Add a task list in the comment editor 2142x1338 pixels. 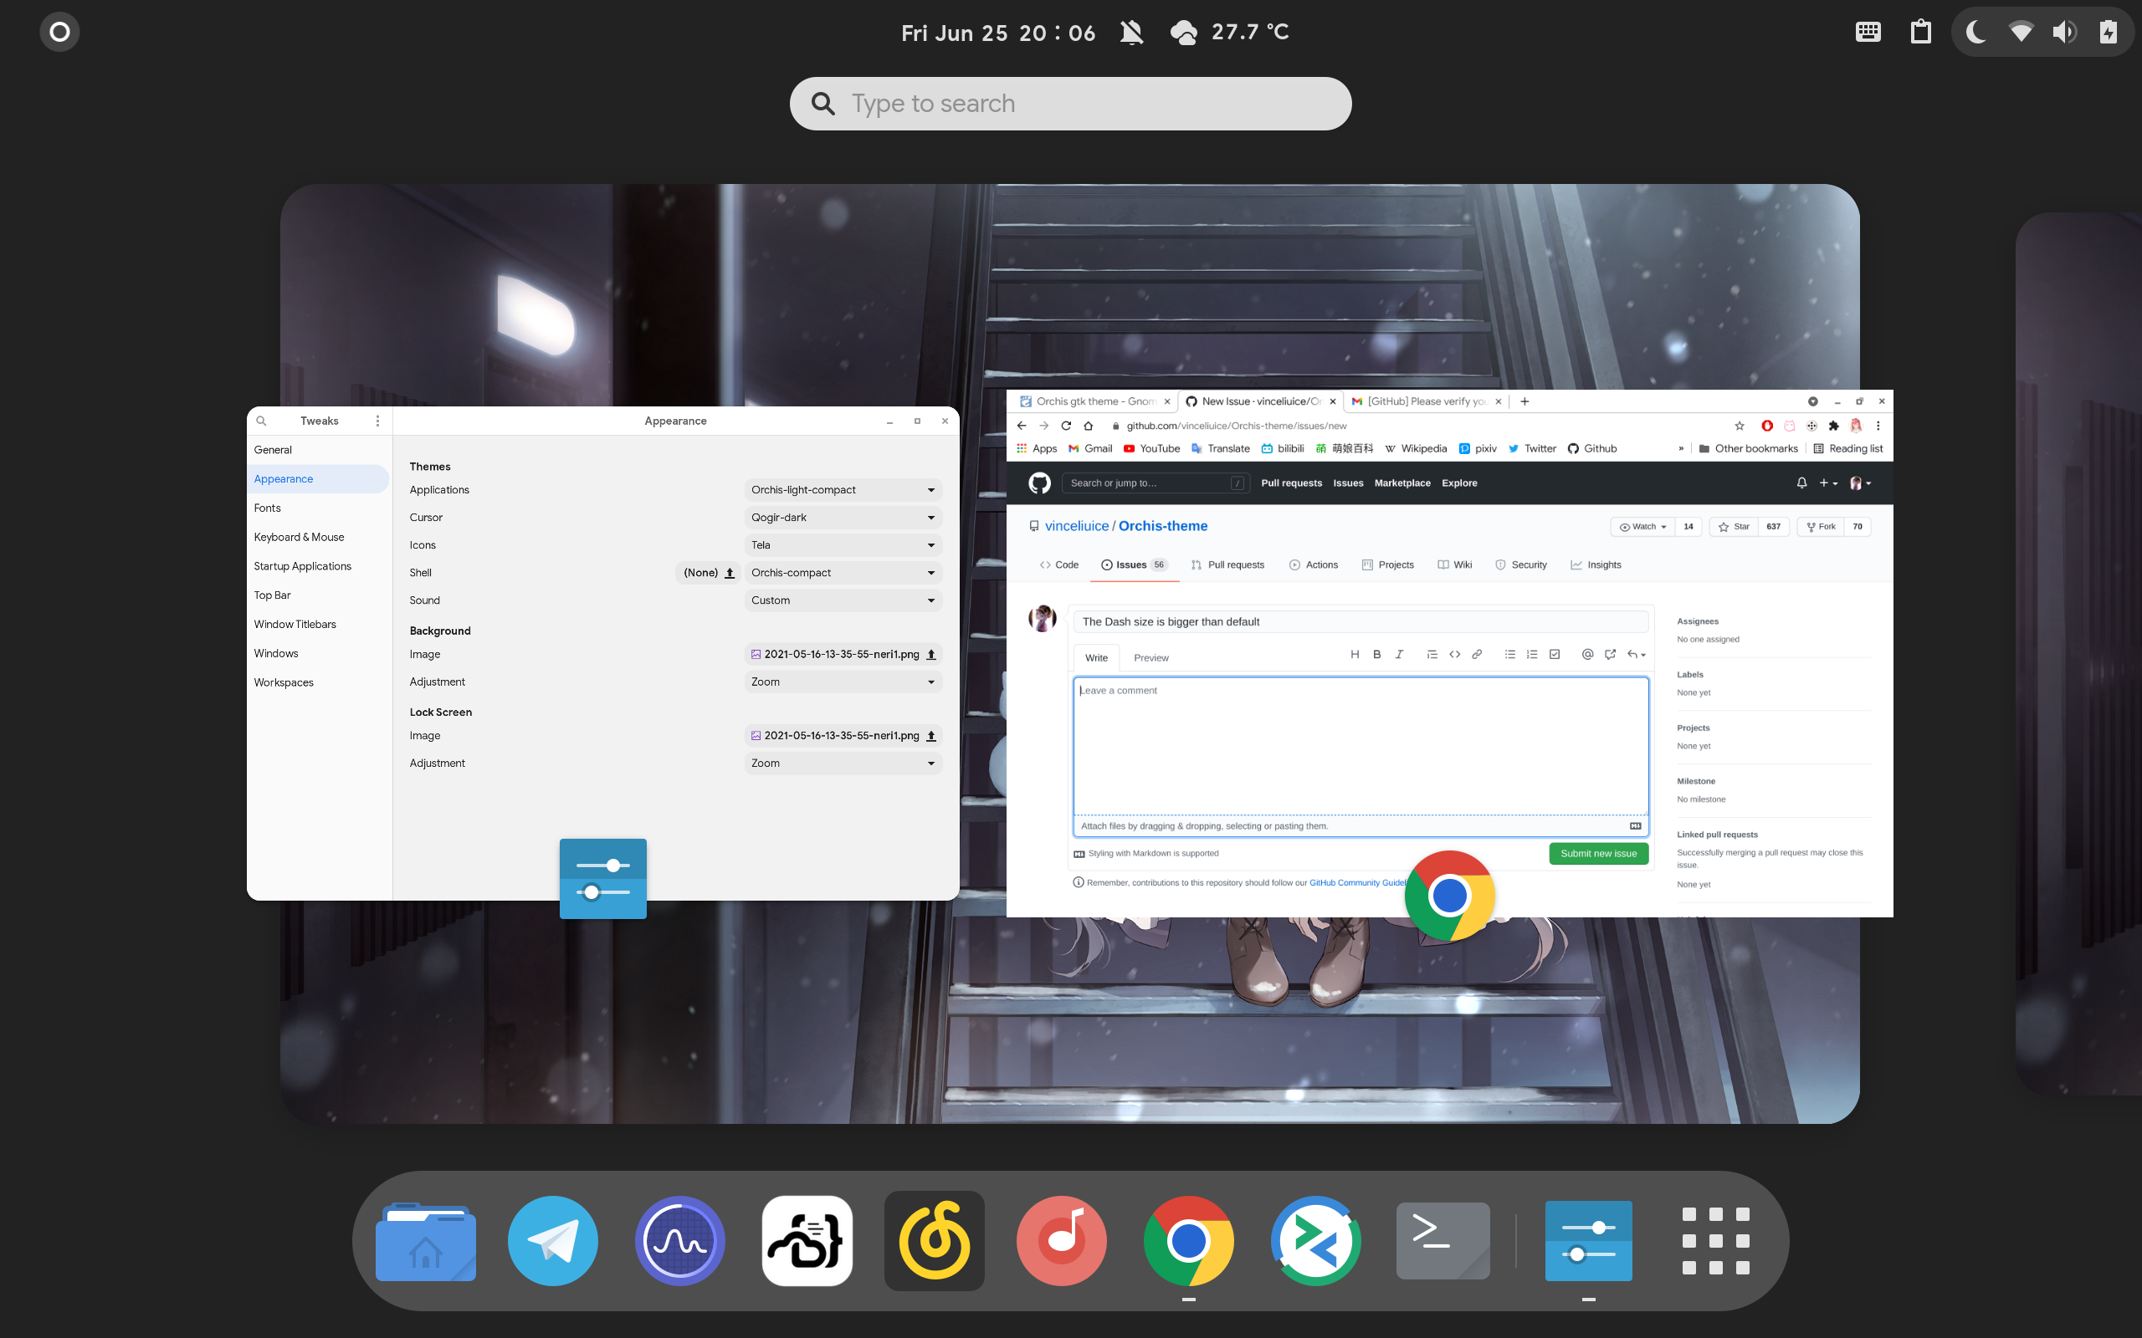coord(1555,655)
